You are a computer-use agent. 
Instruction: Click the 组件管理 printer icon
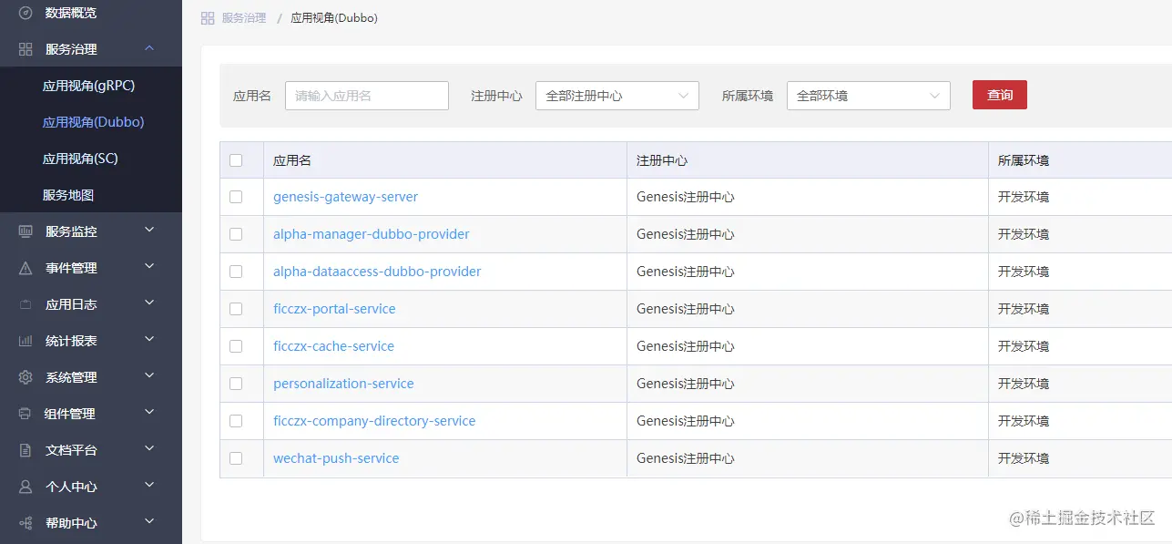[x=25, y=414]
